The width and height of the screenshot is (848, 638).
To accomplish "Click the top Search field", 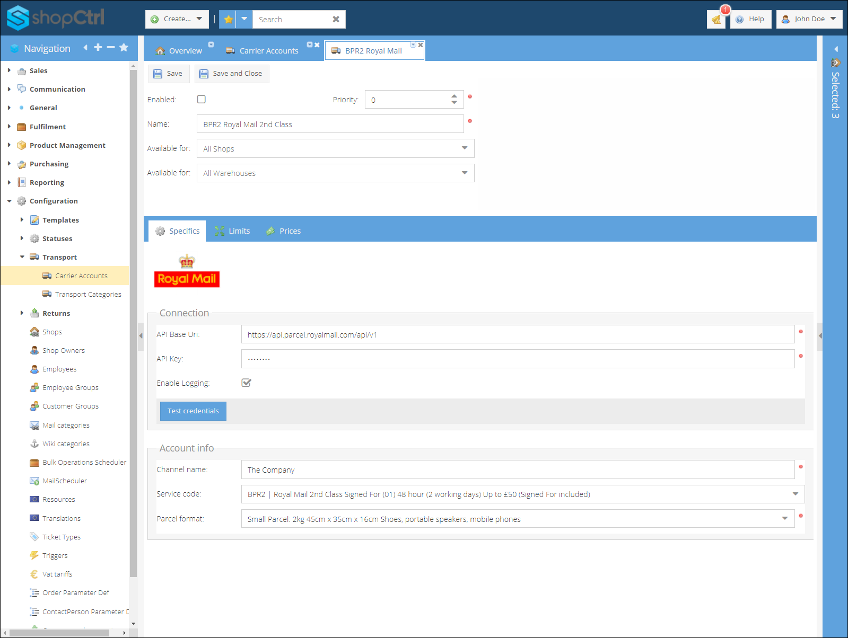I will (x=292, y=19).
